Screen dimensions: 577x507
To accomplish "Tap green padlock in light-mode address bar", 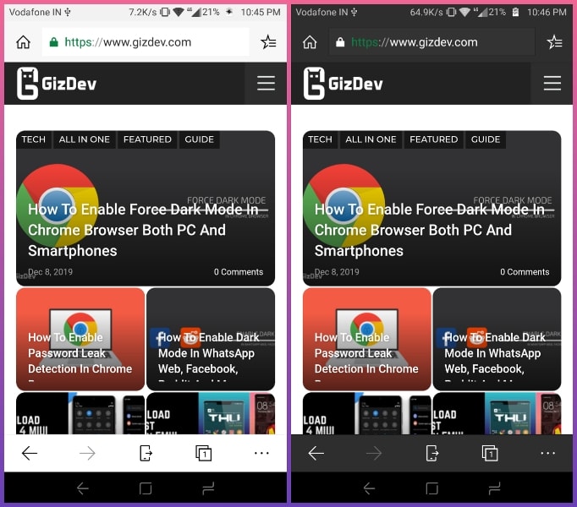I will (54, 42).
